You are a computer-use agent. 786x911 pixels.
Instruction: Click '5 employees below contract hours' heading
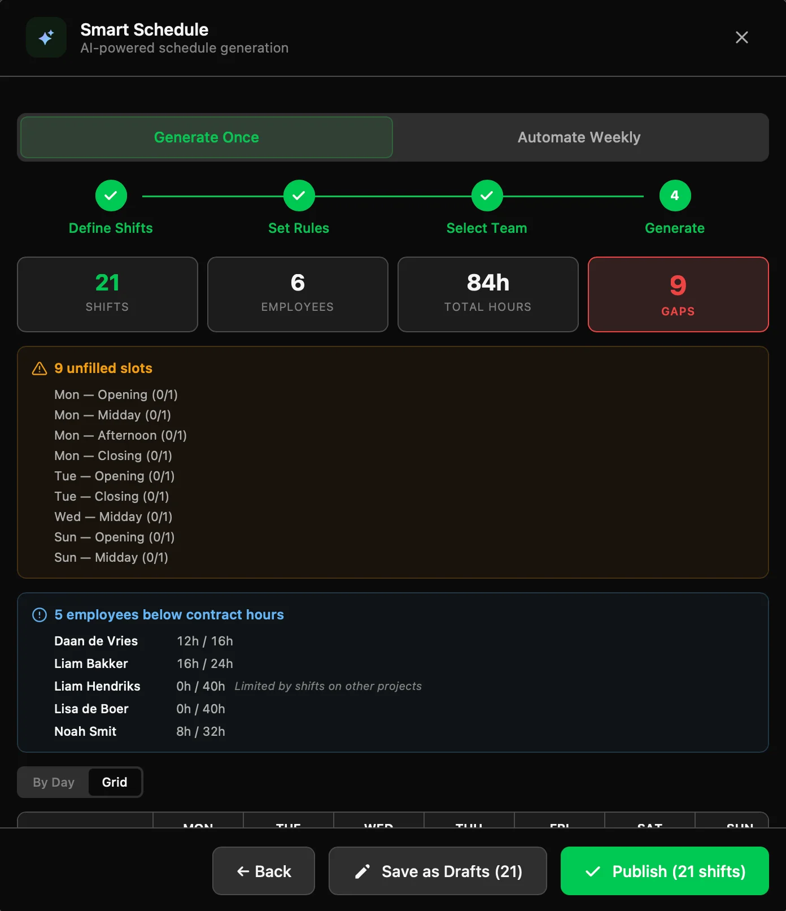click(169, 615)
